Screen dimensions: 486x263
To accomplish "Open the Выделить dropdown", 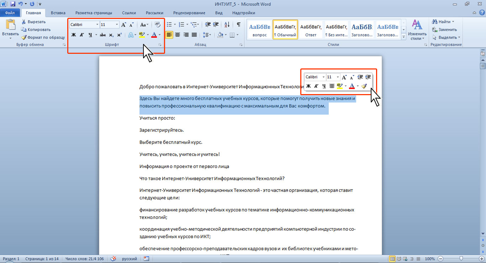I will point(446,37).
